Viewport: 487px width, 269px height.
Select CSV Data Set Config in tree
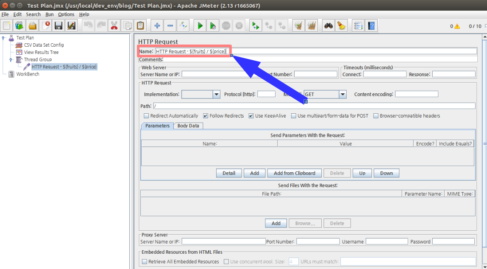coord(44,45)
